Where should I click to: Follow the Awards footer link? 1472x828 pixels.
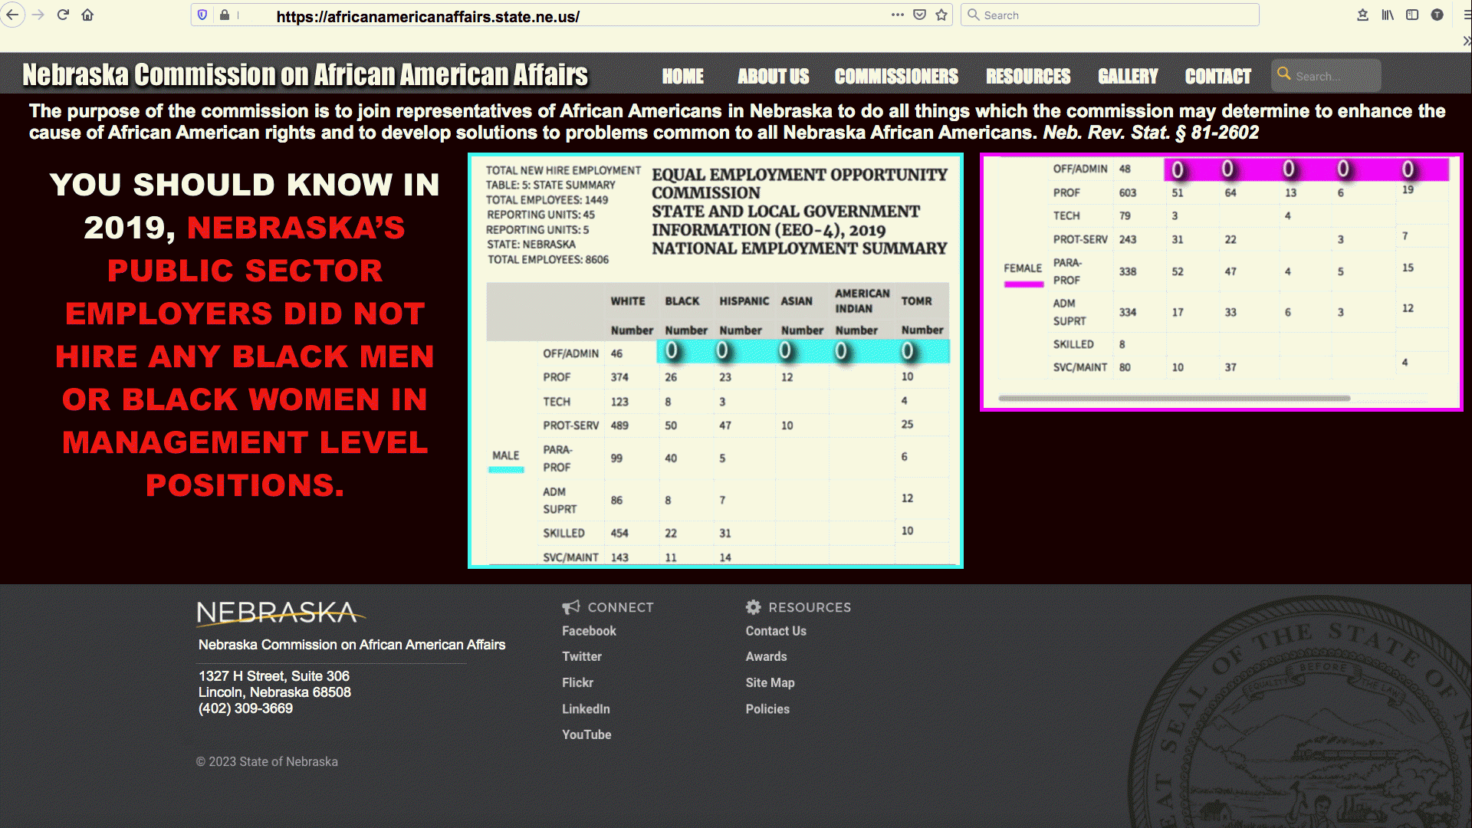coord(766,656)
